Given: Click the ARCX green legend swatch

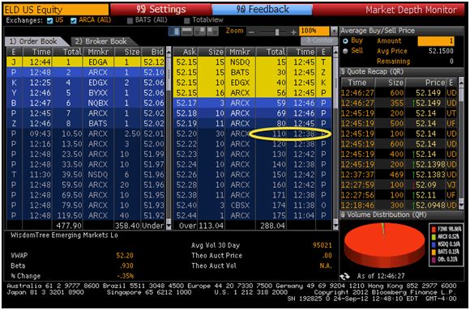Looking at the screenshot, I should [434, 237].
